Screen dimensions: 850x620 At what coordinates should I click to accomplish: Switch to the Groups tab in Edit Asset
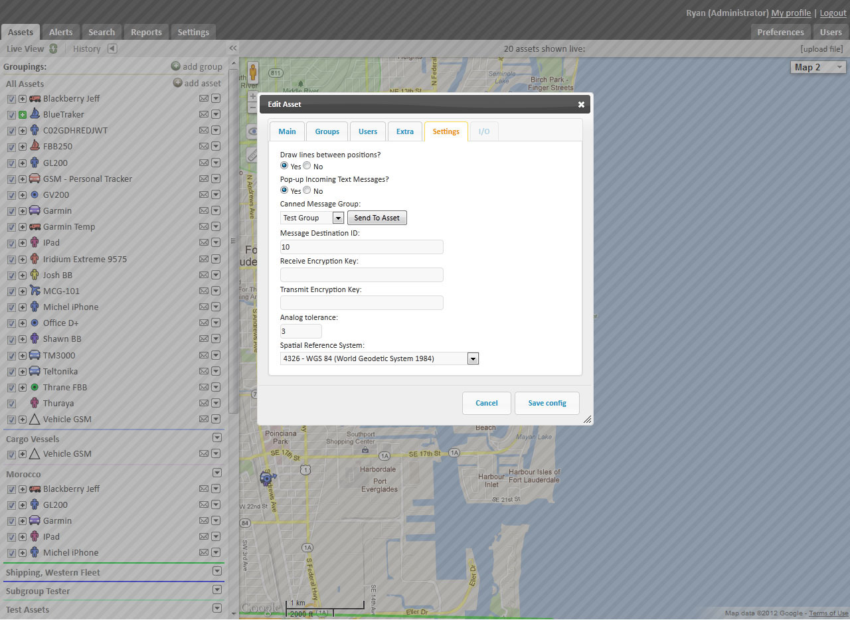pos(327,131)
